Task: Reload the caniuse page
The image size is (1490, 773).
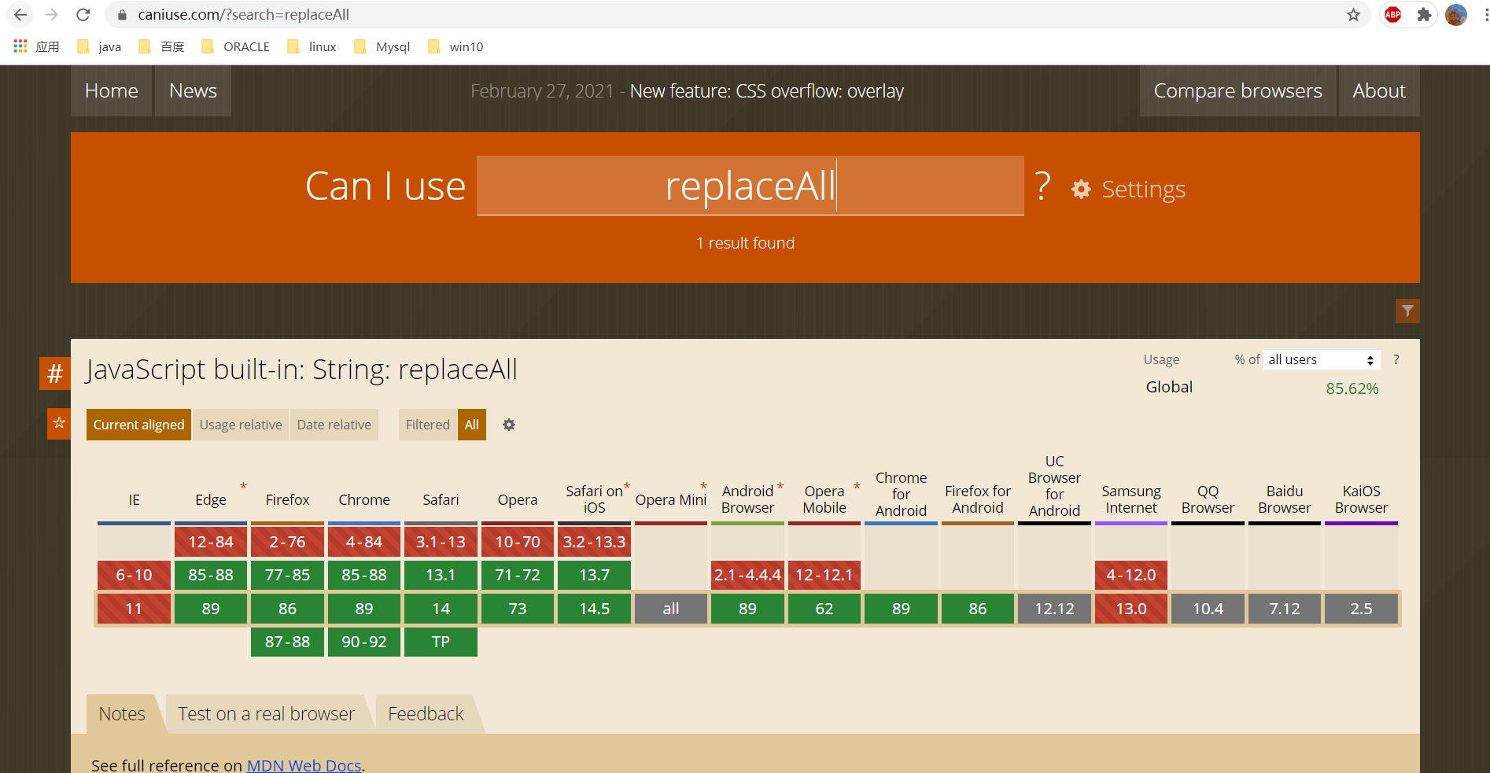Action: (83, 14)
